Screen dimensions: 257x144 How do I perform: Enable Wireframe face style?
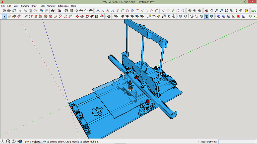pos(192,16)
